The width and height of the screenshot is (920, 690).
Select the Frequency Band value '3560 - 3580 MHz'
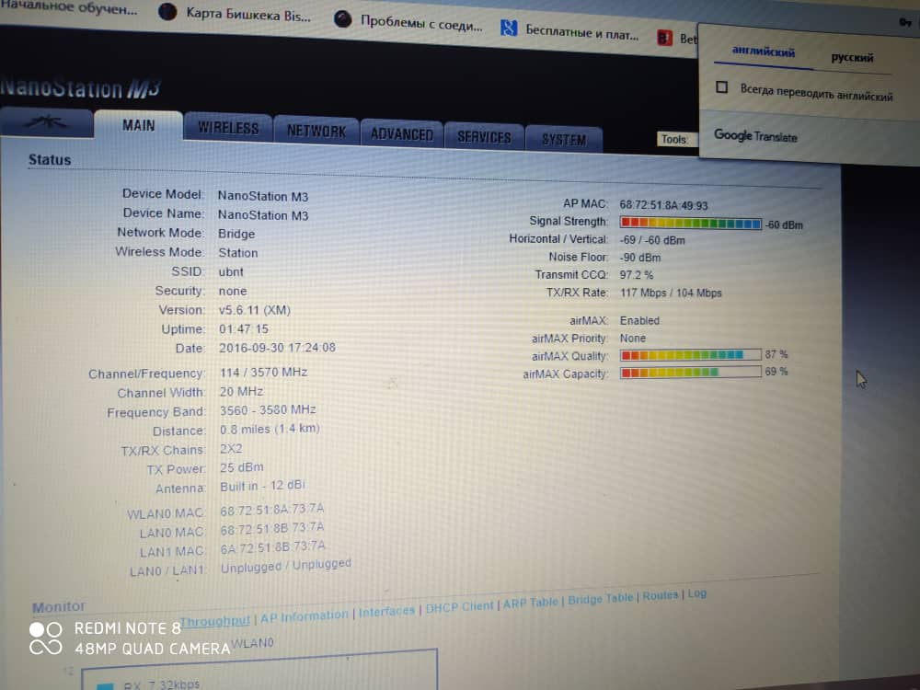268,409
